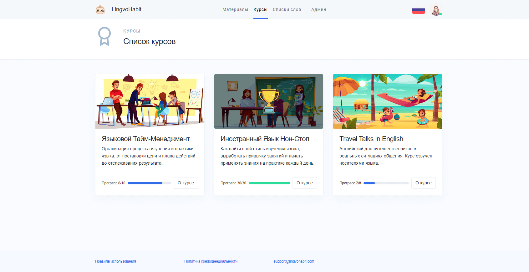Click the Прогресс 8/10 label
This screenshot has width=529, height=272.
113,183
